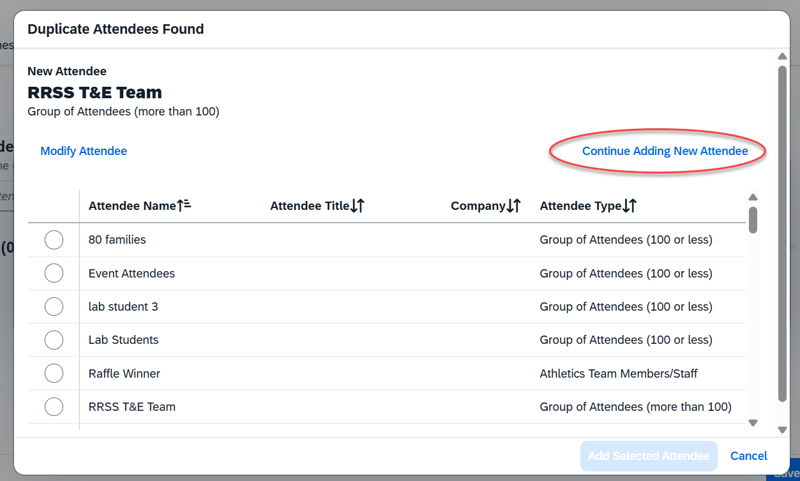
Task: Click the dialog's outer vertical scrollbar
Action: click(782, 233)
